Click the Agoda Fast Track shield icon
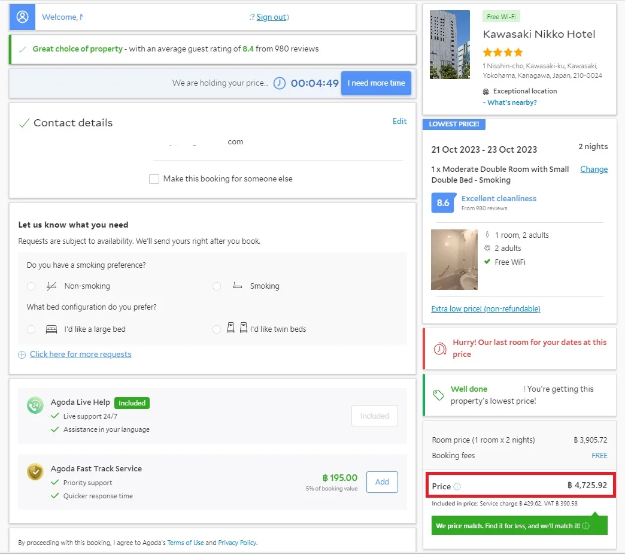Screen dimensions: 625x554 pos(35,471)
